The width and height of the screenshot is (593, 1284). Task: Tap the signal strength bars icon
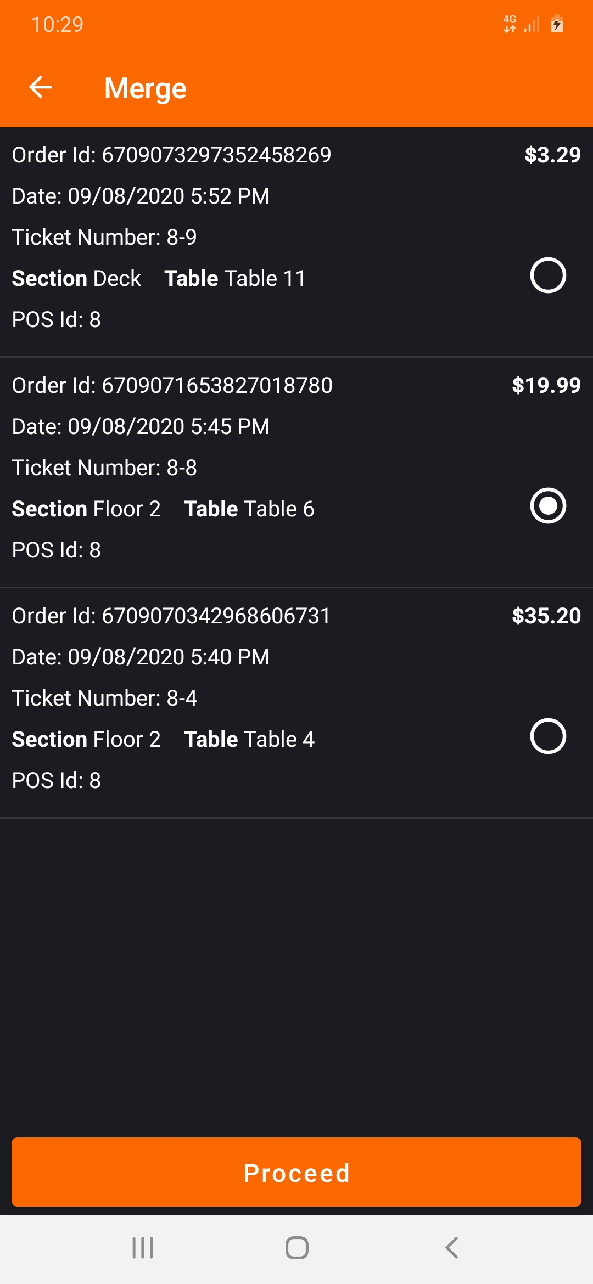[x=532, y=24]
